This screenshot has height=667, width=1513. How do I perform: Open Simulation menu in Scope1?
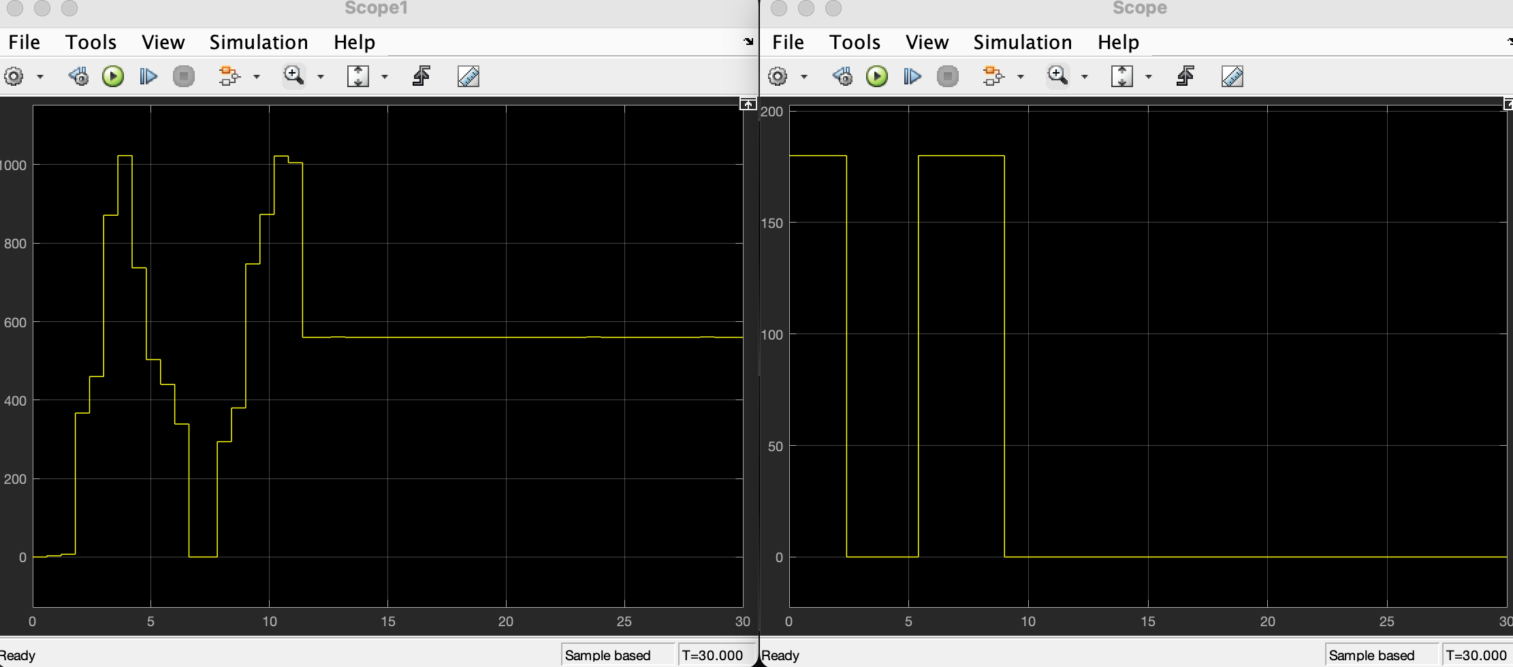(x=259, y=42)
